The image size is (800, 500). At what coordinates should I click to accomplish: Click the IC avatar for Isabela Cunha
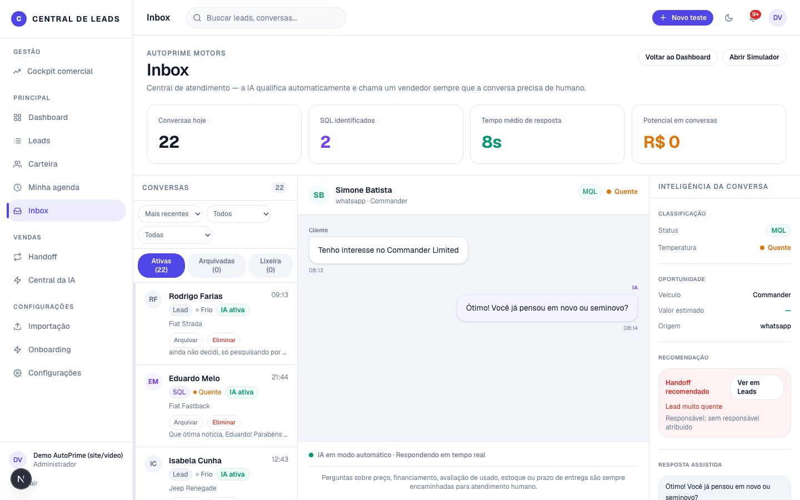pyautogui.click(x=153, y=464)
